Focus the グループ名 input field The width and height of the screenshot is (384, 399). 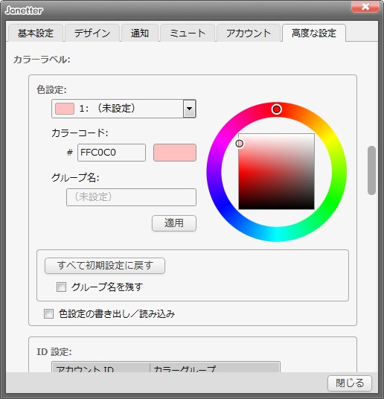click(131, 197)
